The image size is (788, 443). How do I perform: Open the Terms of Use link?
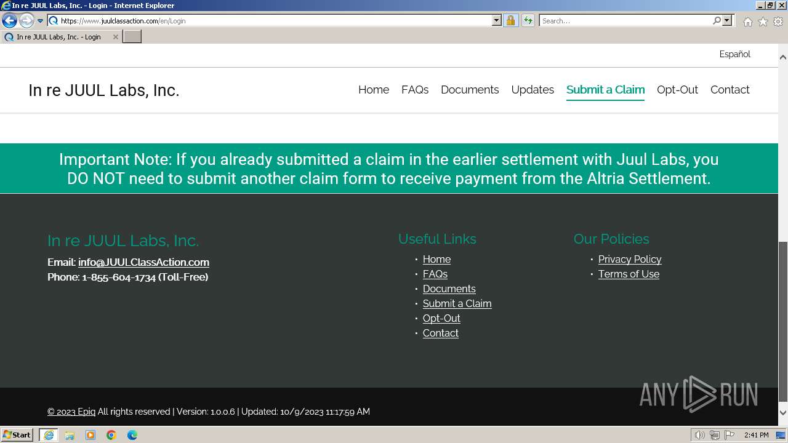click(x=629, y=274)
